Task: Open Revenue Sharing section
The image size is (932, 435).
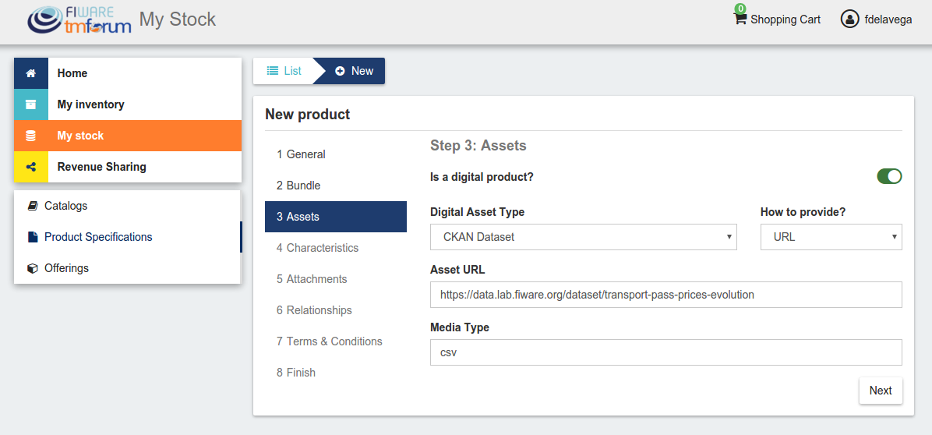Action: pos(128,167)
